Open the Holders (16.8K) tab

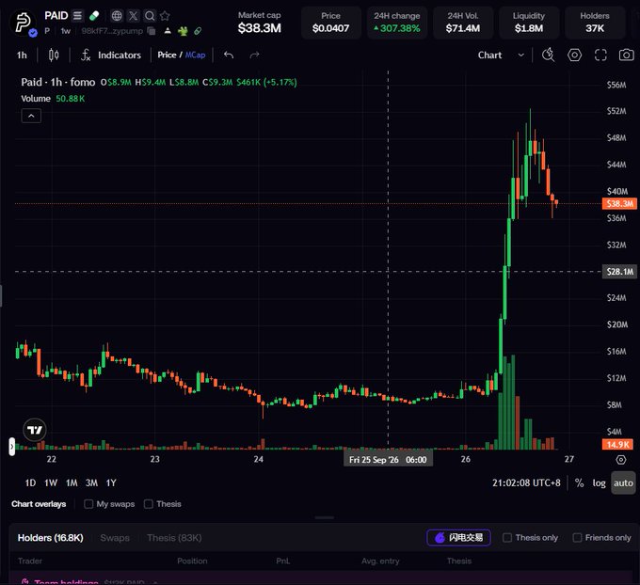point(51,538)
